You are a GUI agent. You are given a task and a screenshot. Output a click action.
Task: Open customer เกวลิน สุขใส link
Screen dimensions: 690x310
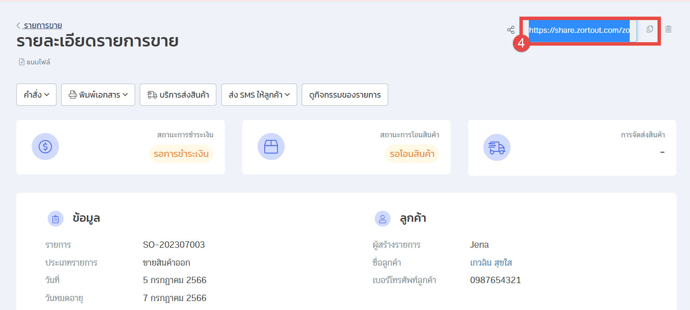click(491, 263)
